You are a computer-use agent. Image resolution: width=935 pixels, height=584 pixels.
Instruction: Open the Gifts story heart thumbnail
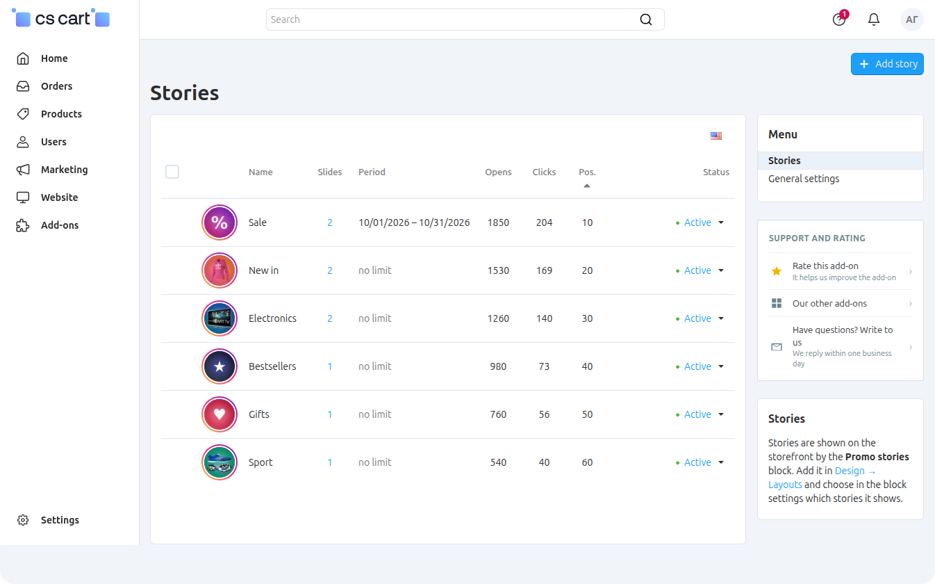pos(220,414)
